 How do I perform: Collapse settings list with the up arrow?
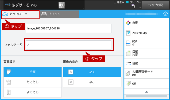(146, 92)
